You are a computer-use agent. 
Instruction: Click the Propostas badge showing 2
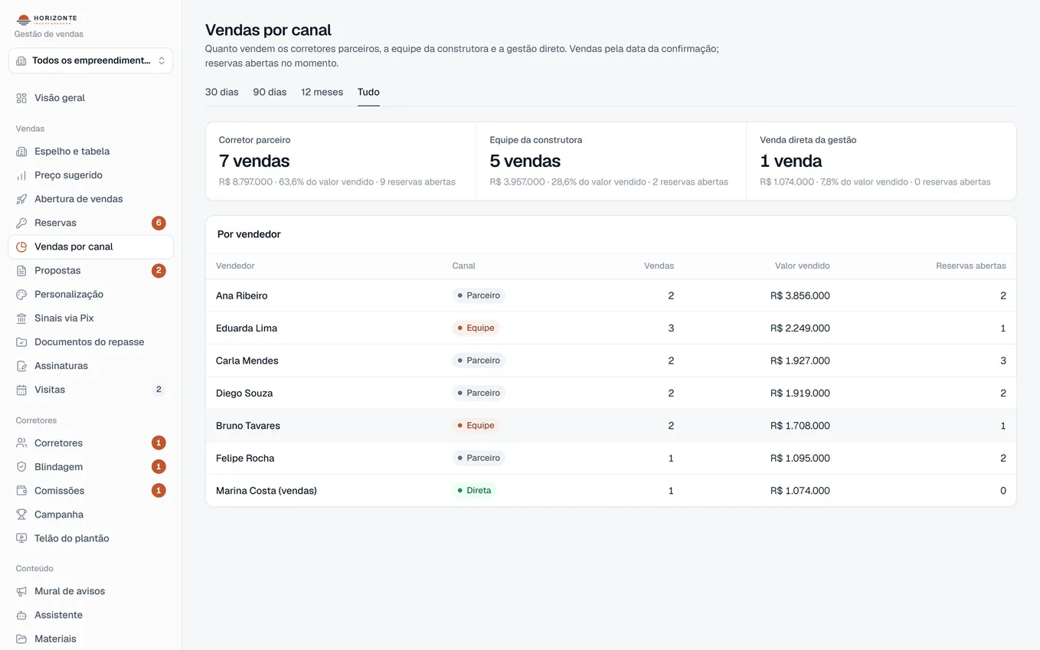pos(159,270)
